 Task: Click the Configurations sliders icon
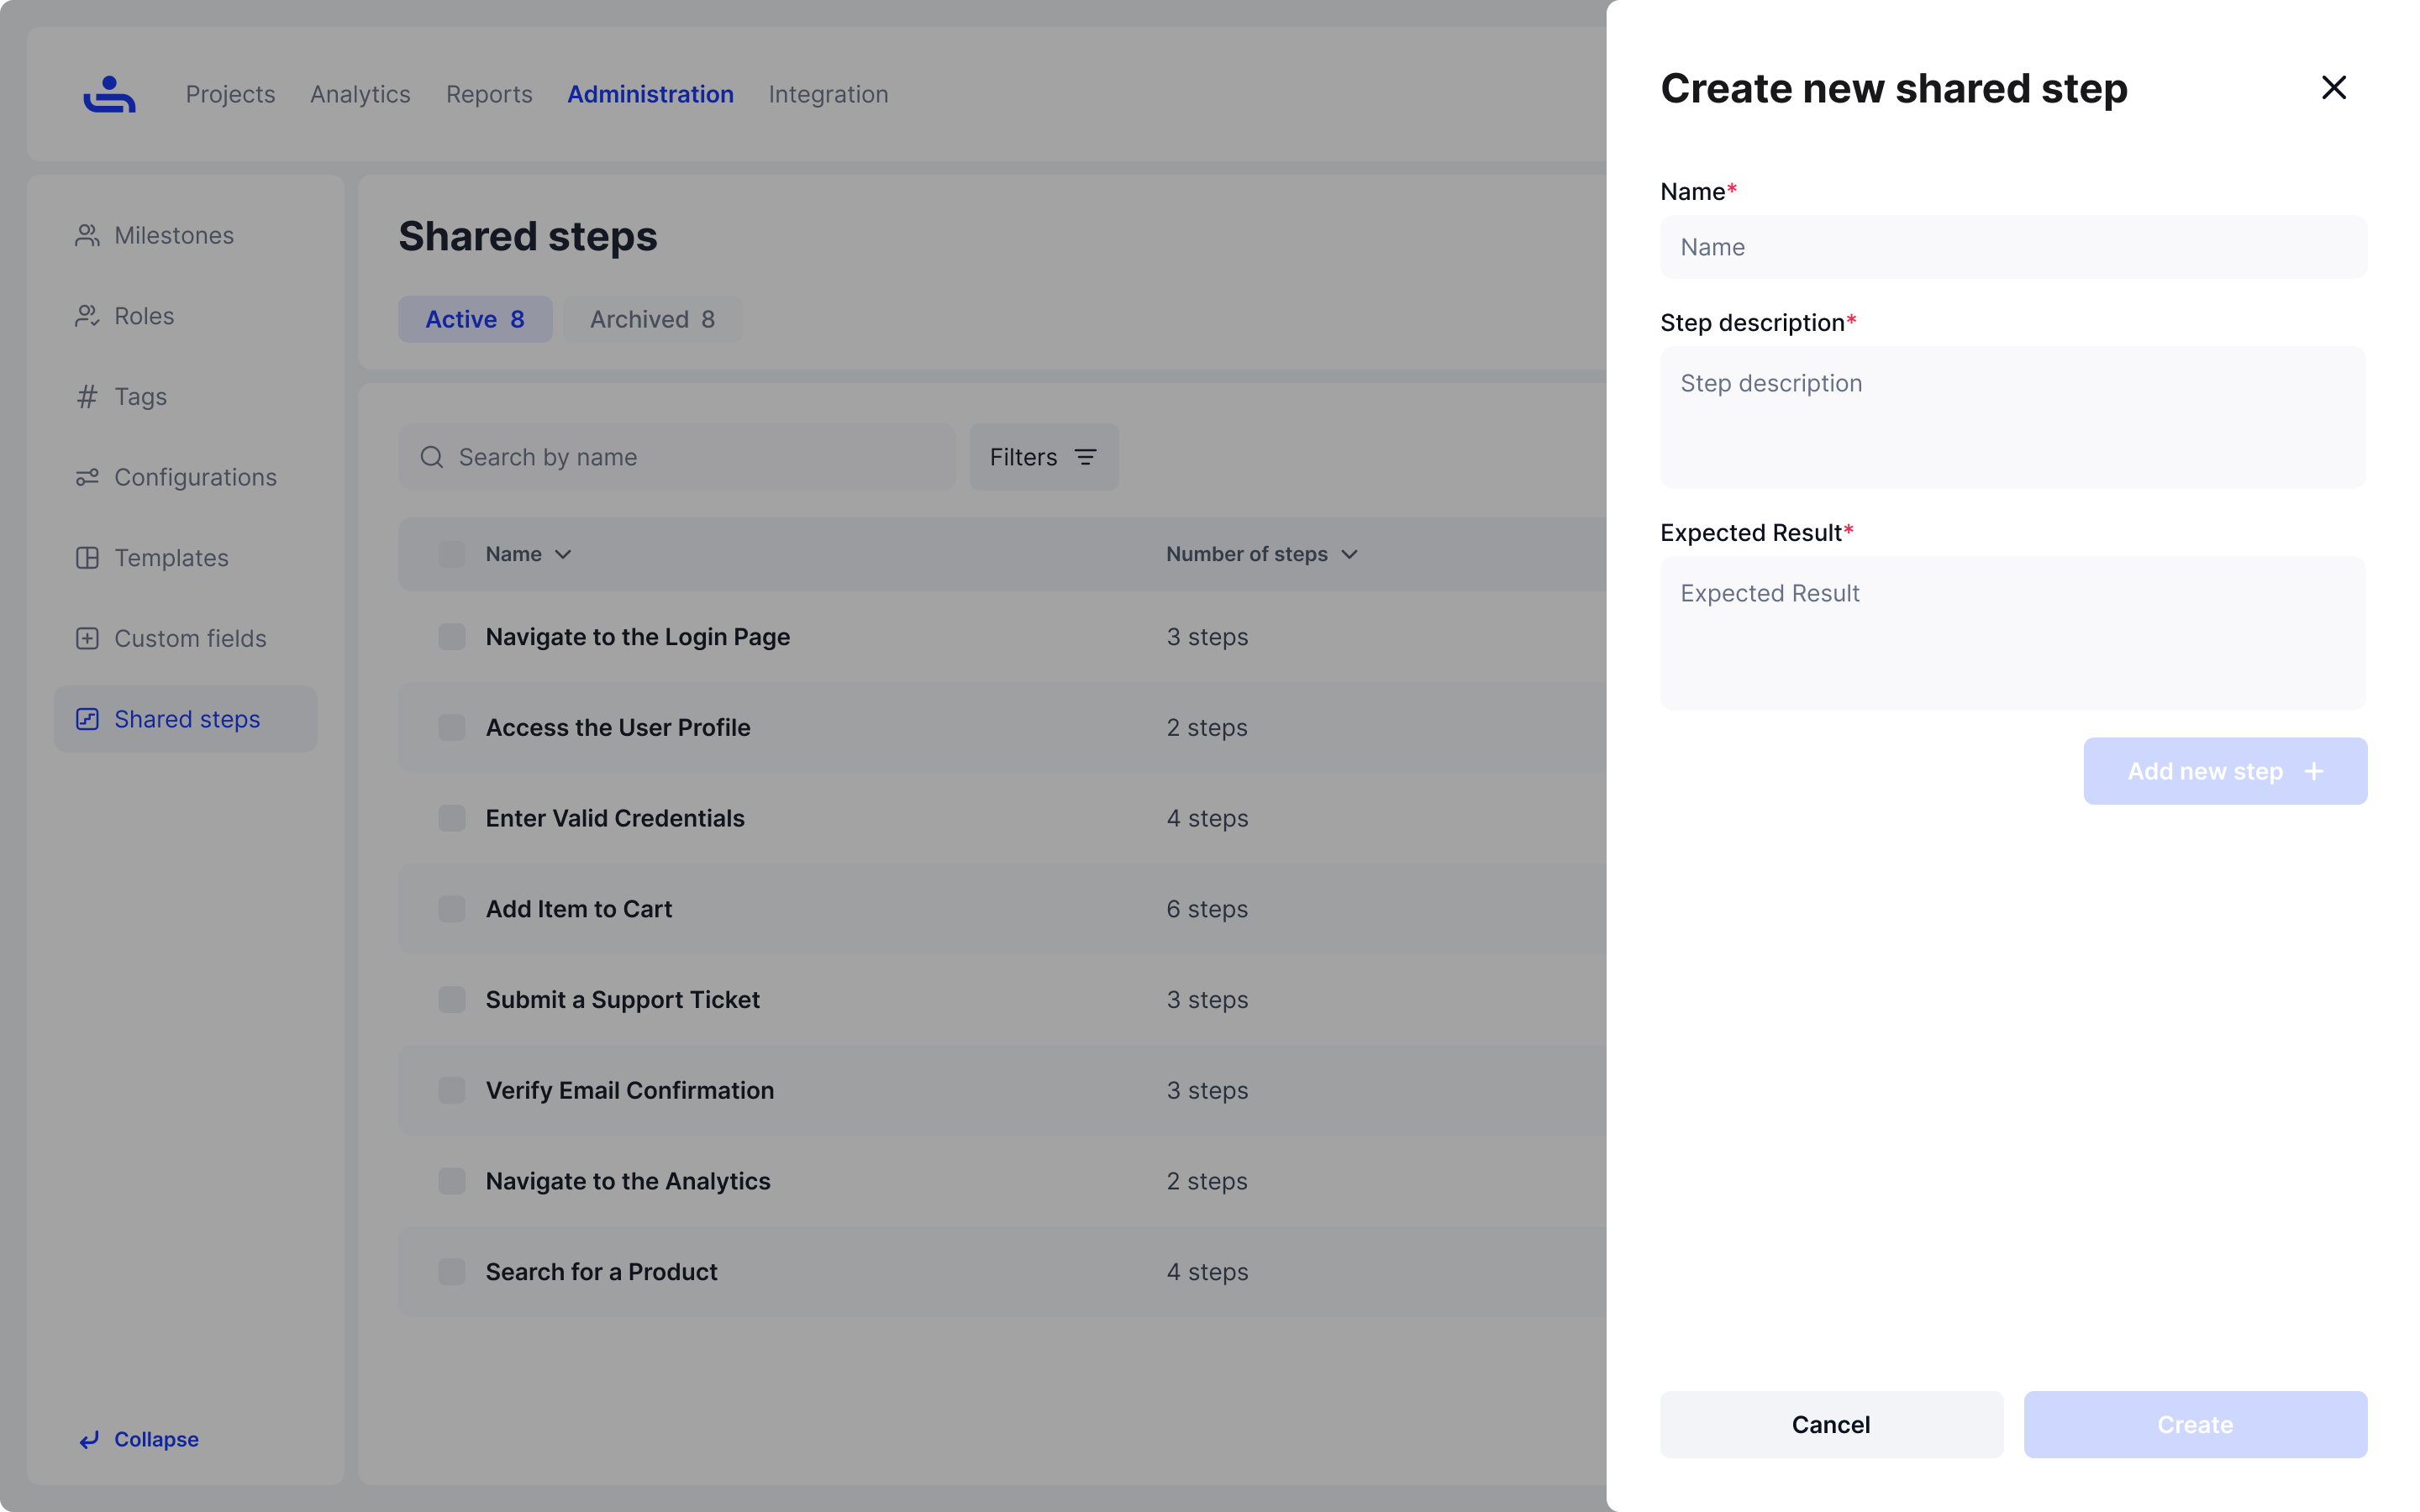coord(87,477)
